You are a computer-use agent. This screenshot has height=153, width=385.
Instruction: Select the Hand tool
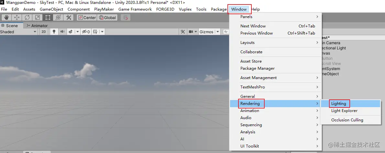click(6, 18)
